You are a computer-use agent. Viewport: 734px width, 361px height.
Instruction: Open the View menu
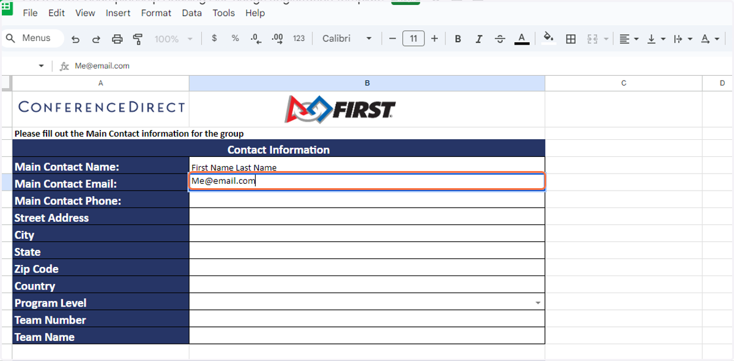coord(85,13)
